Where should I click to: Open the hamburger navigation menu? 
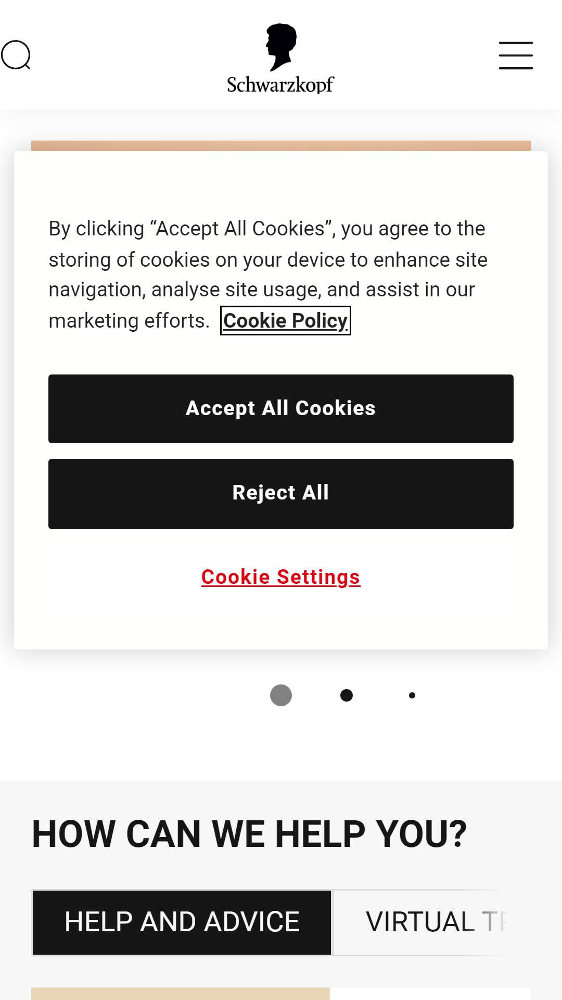coord(516,55)
